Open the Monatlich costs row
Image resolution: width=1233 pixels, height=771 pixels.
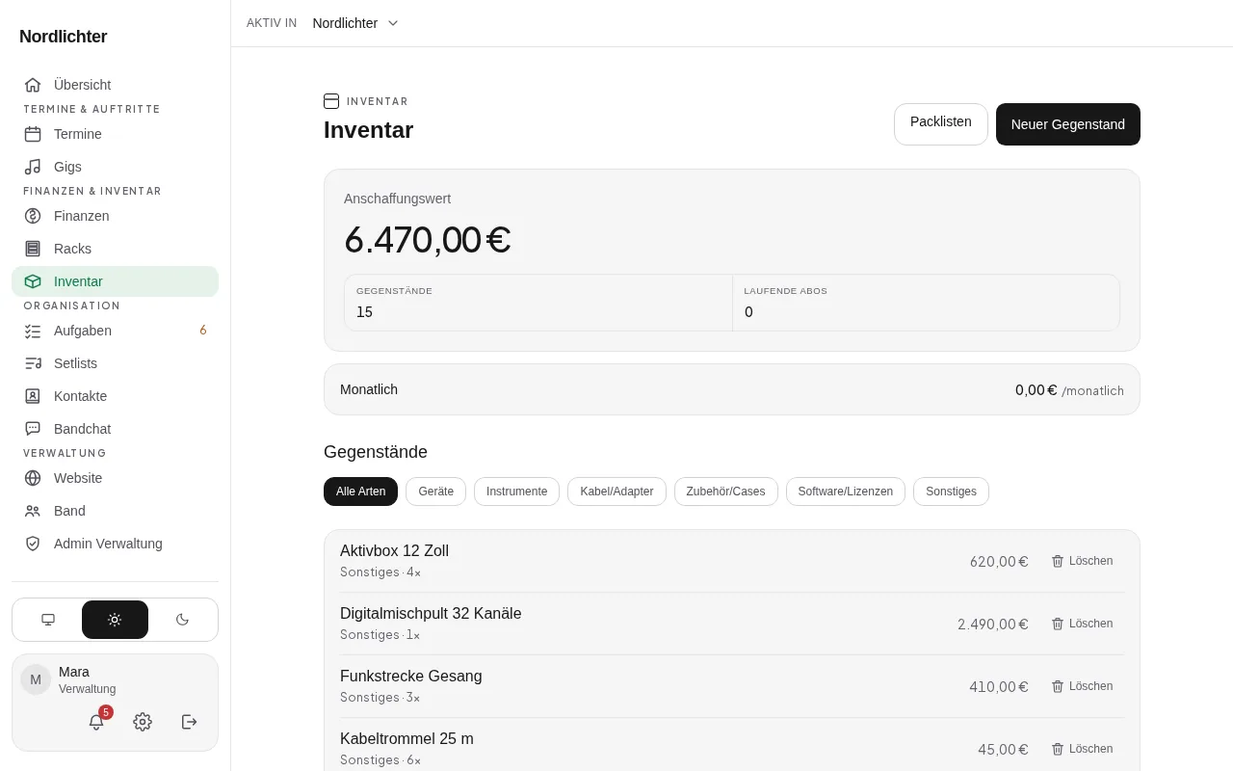732,389
